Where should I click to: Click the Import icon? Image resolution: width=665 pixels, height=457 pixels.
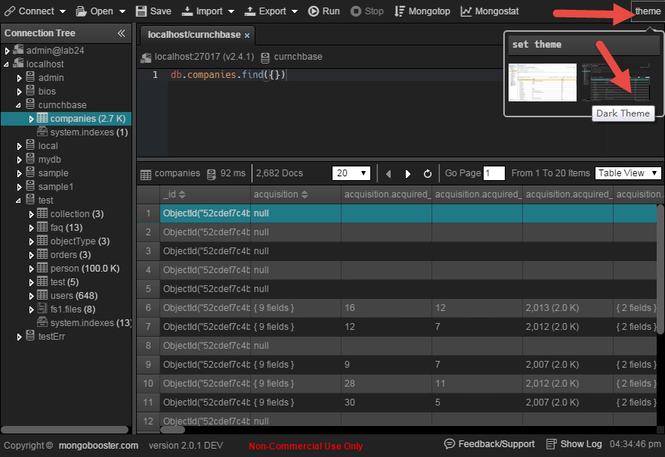coord(187,11)
